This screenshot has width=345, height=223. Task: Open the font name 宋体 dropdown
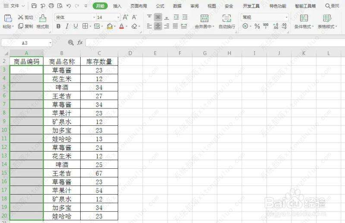click(94, 17)
